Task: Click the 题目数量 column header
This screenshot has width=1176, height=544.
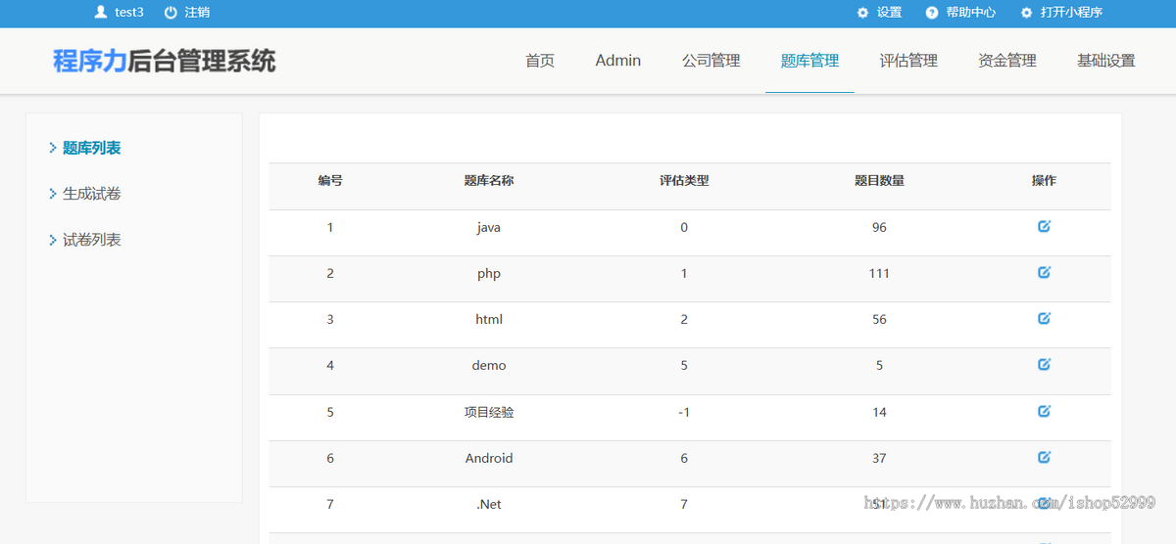Action: pos(879,181)
